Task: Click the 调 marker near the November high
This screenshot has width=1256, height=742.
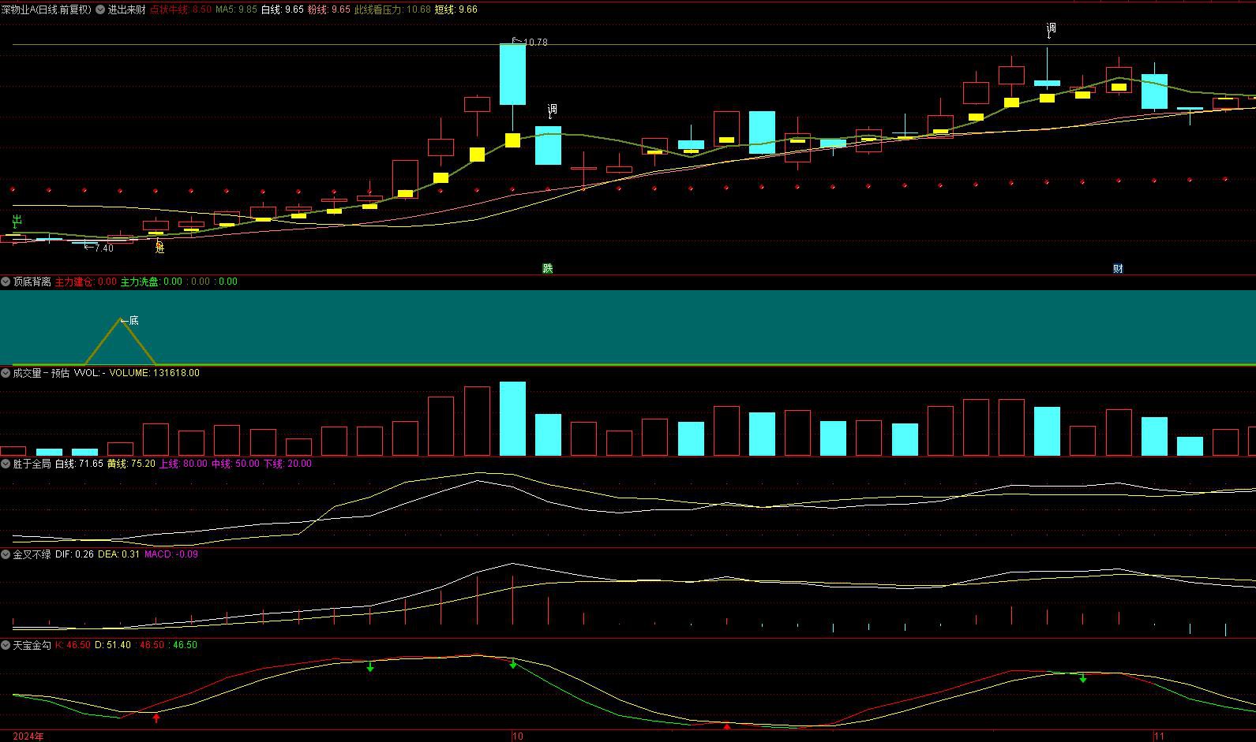Action: point(1051,30)
